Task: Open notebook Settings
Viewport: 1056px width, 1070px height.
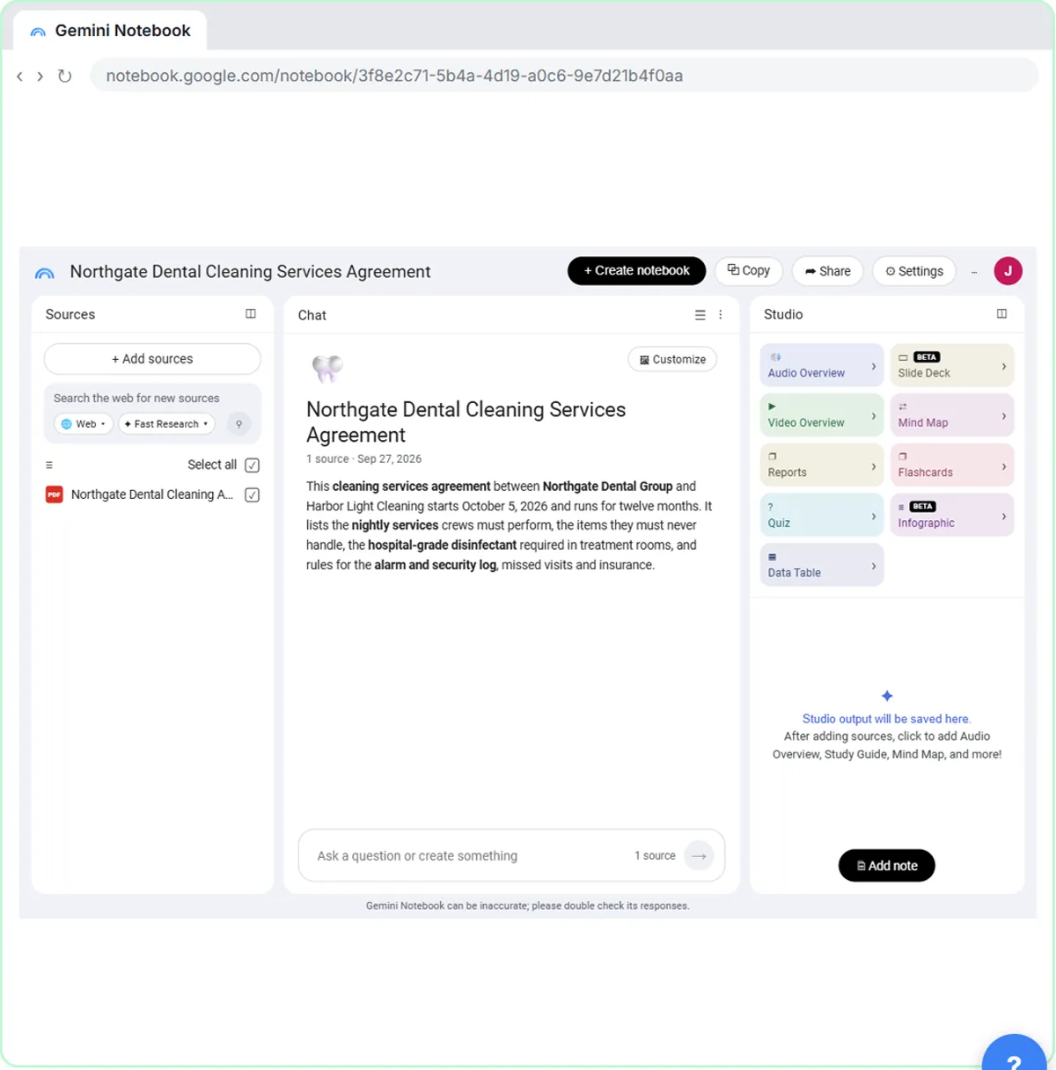Action: coord(914,271)
